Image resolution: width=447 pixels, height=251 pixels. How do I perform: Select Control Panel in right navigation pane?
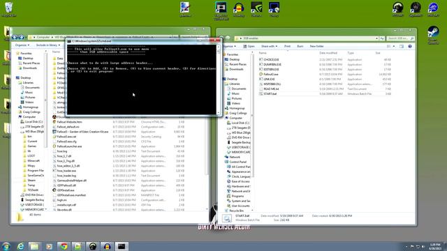[237, 162]
